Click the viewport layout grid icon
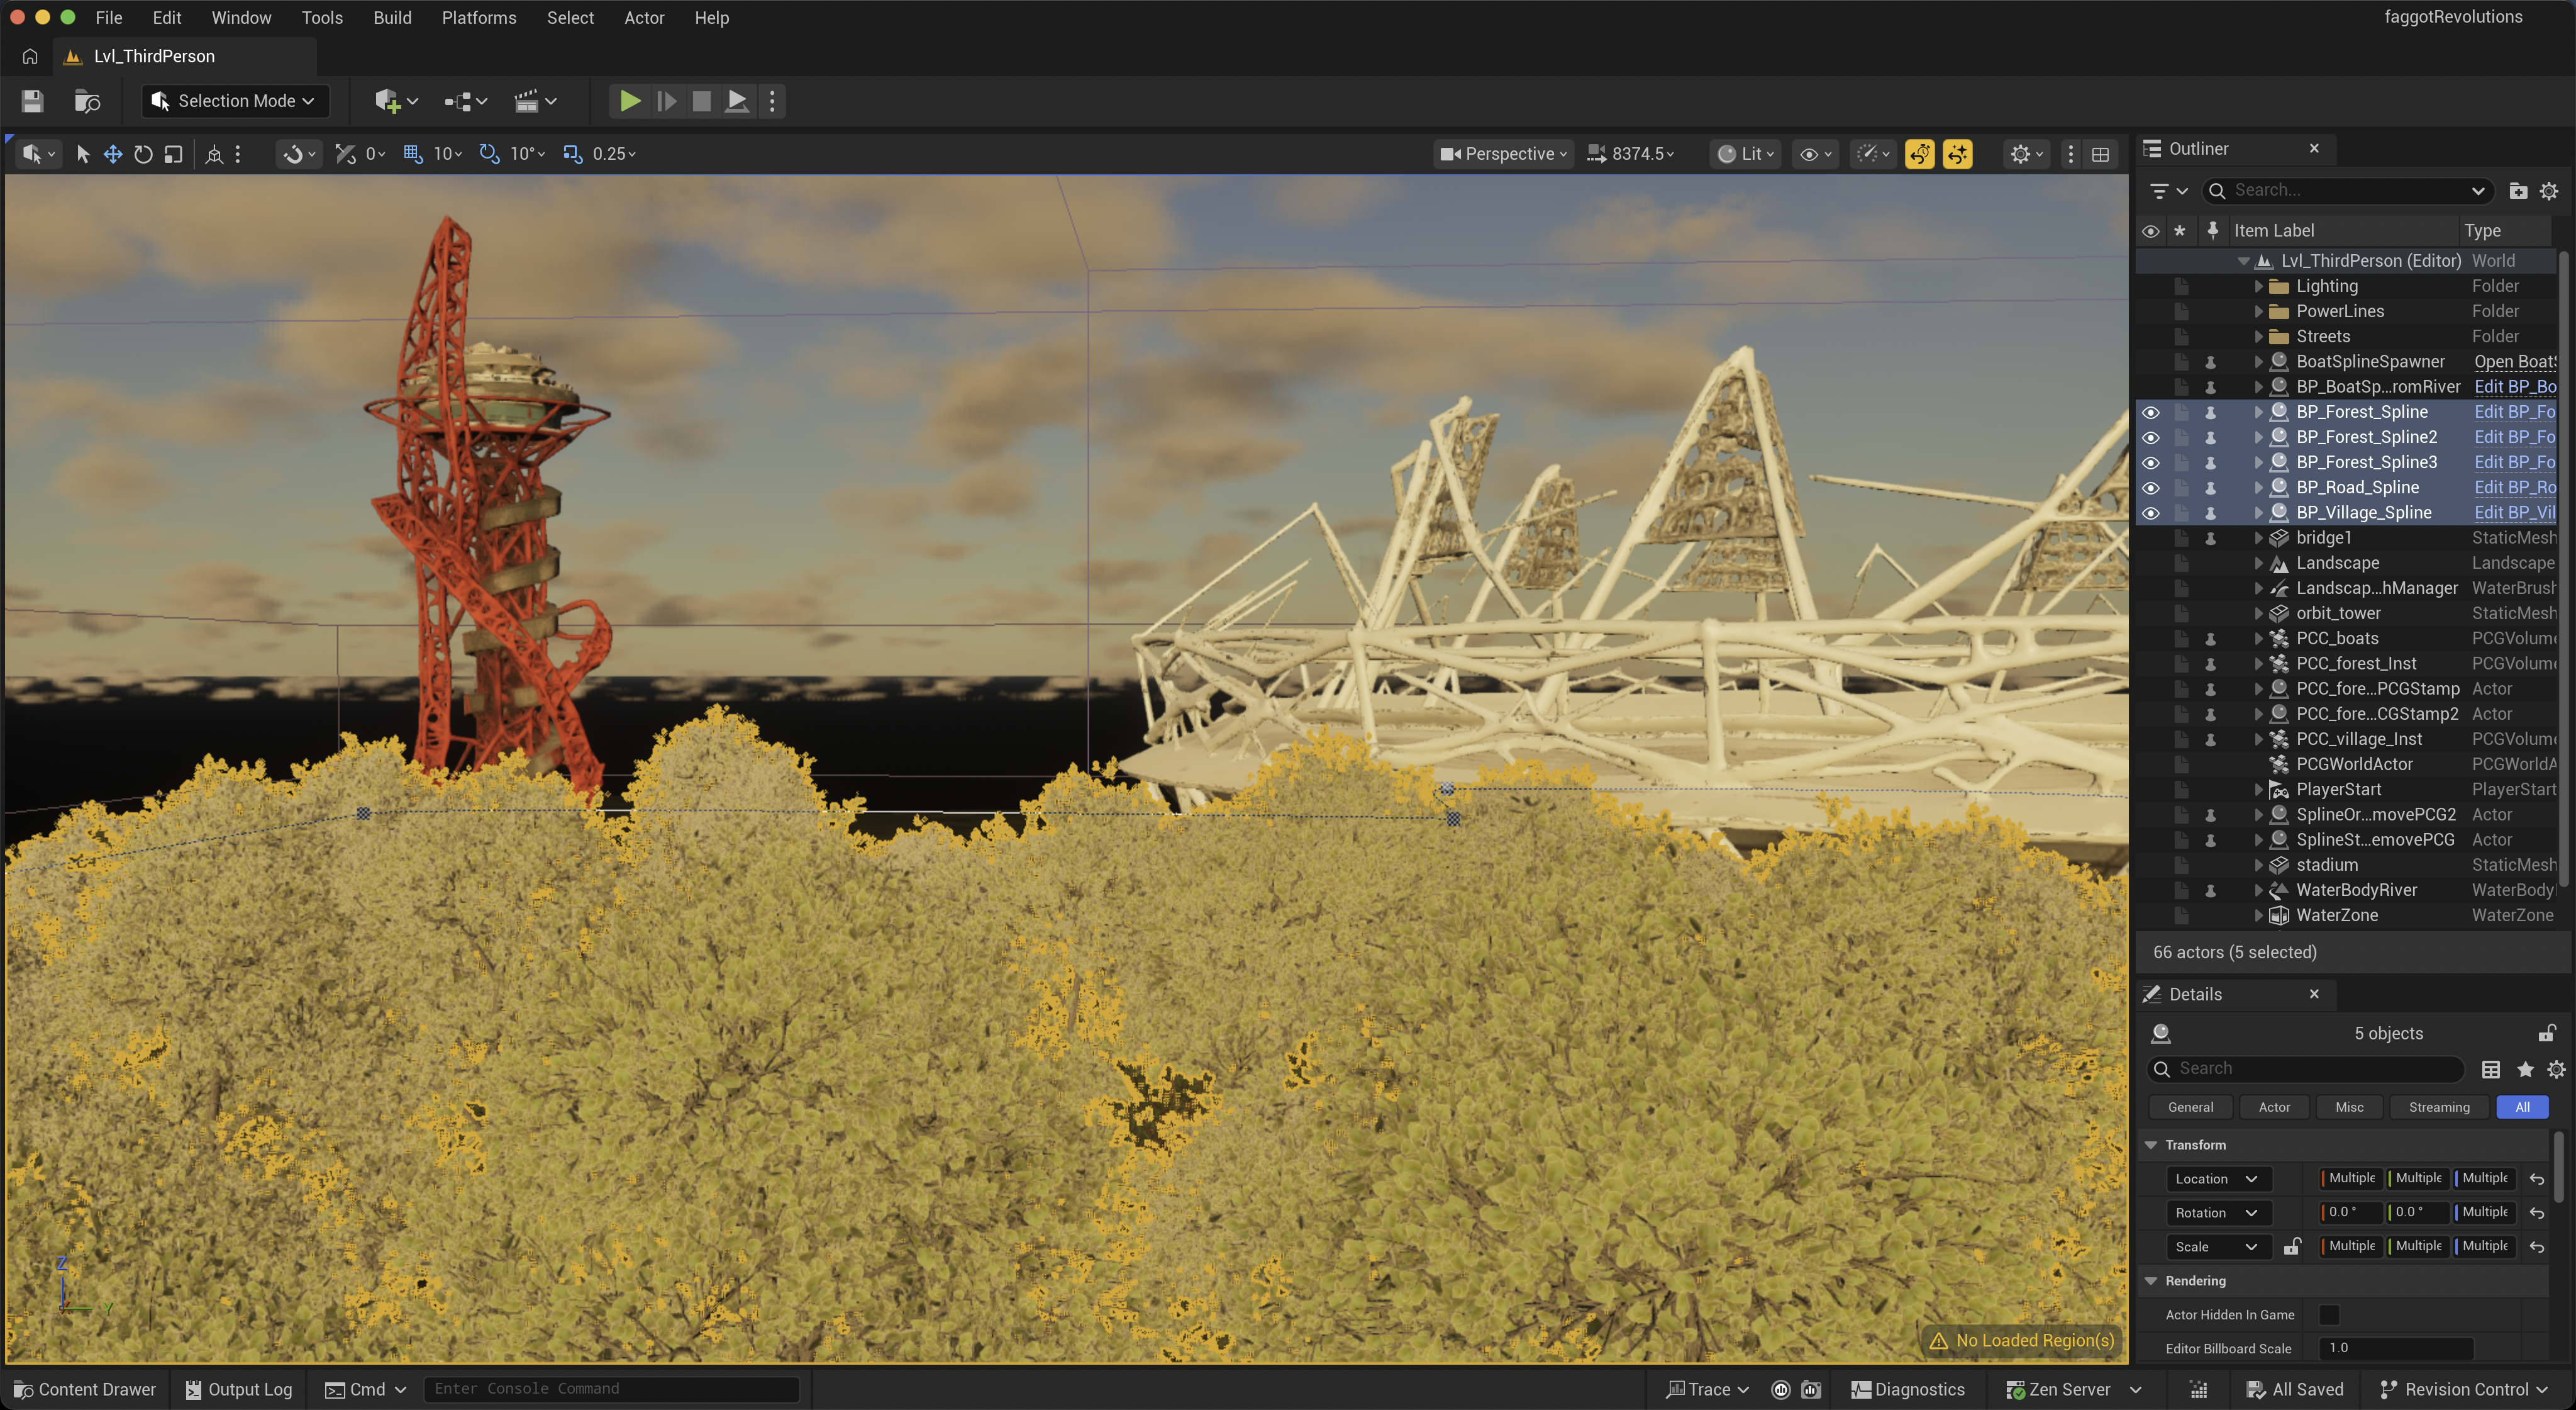The width and height of the screenshot is (2576, 1410). [x=2101, y=154]
